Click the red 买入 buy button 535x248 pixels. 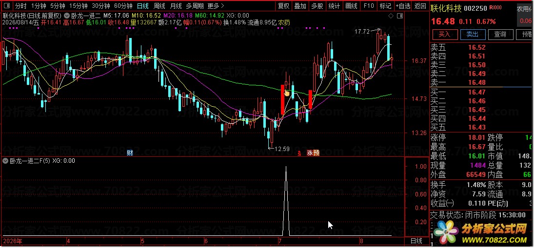[444, 35]
